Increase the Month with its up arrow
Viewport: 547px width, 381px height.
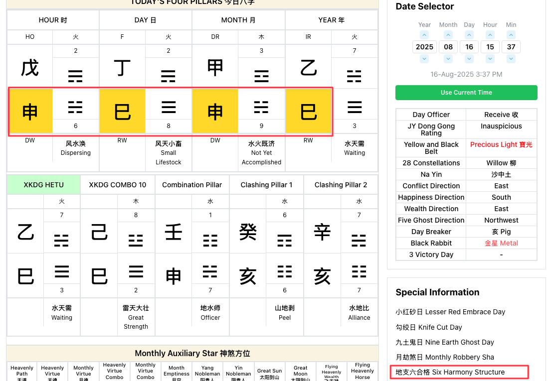(448, 35)
